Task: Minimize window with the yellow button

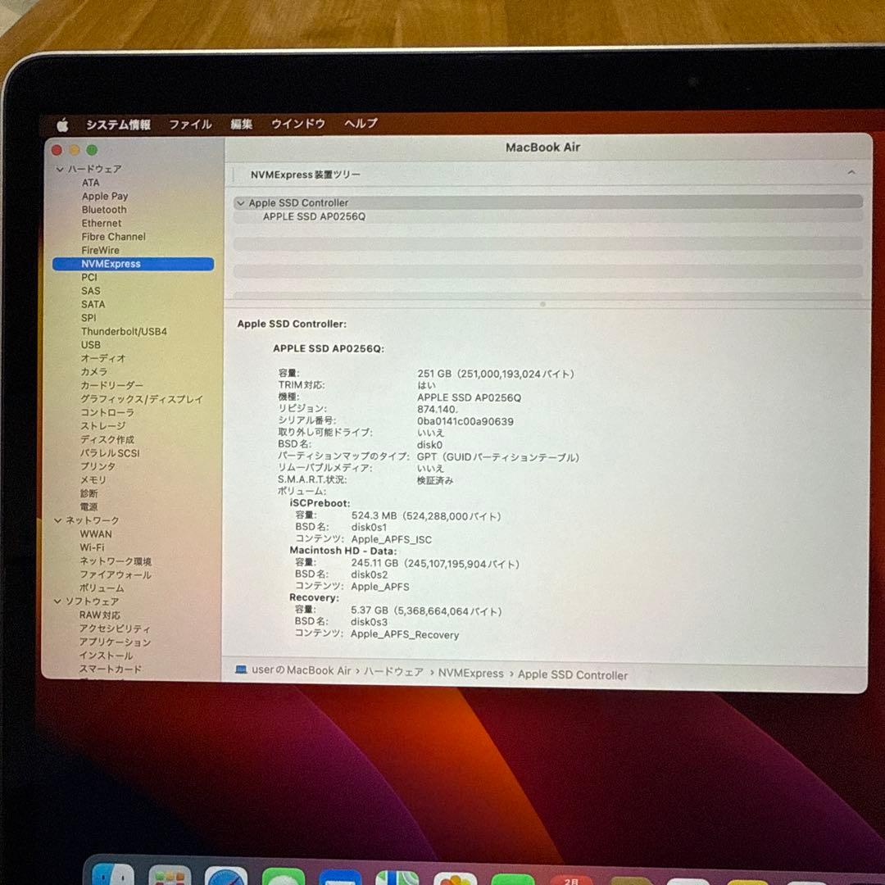Action: tap(75, 150)
